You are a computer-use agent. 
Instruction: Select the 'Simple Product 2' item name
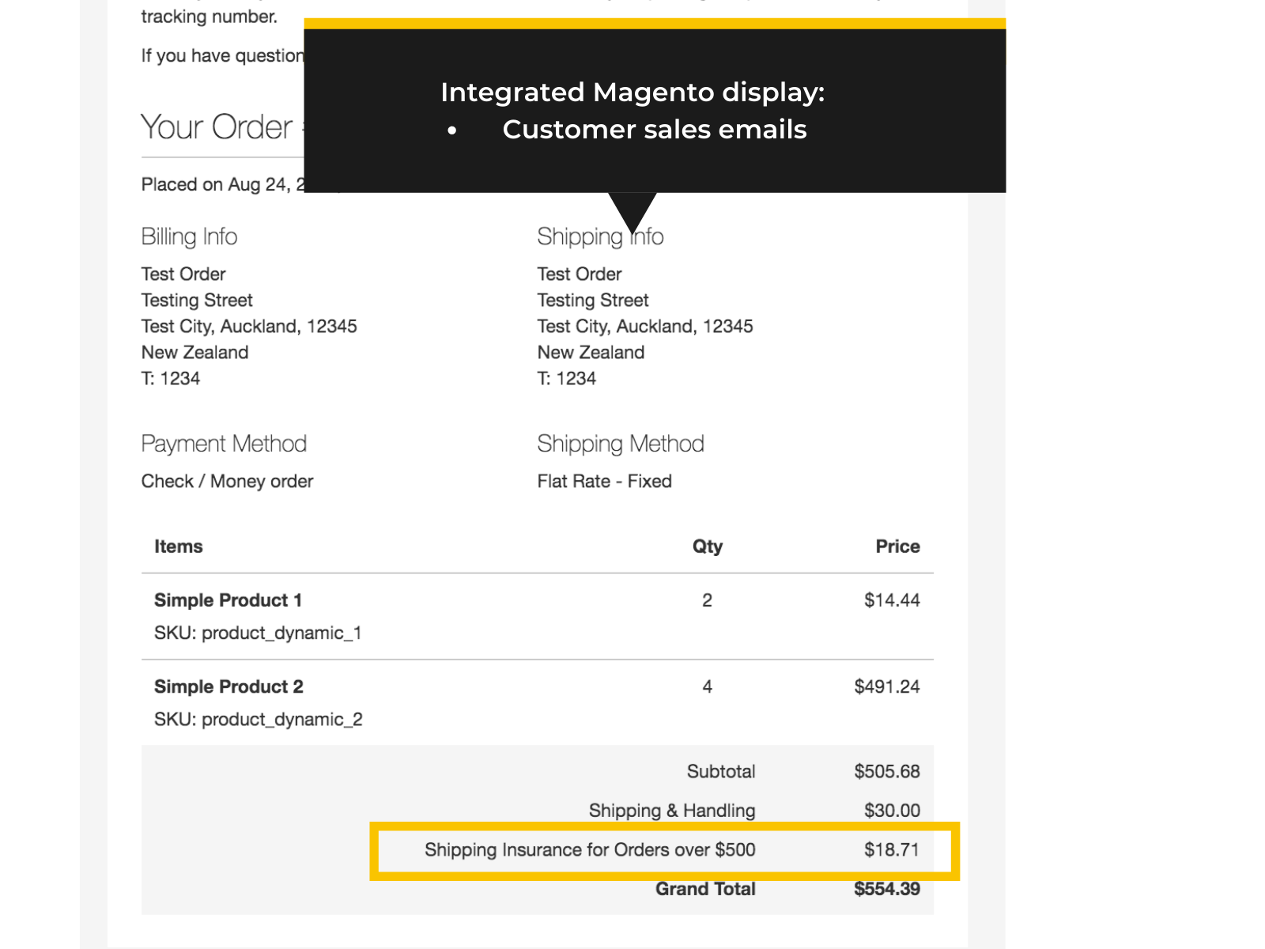coord(228,686)
